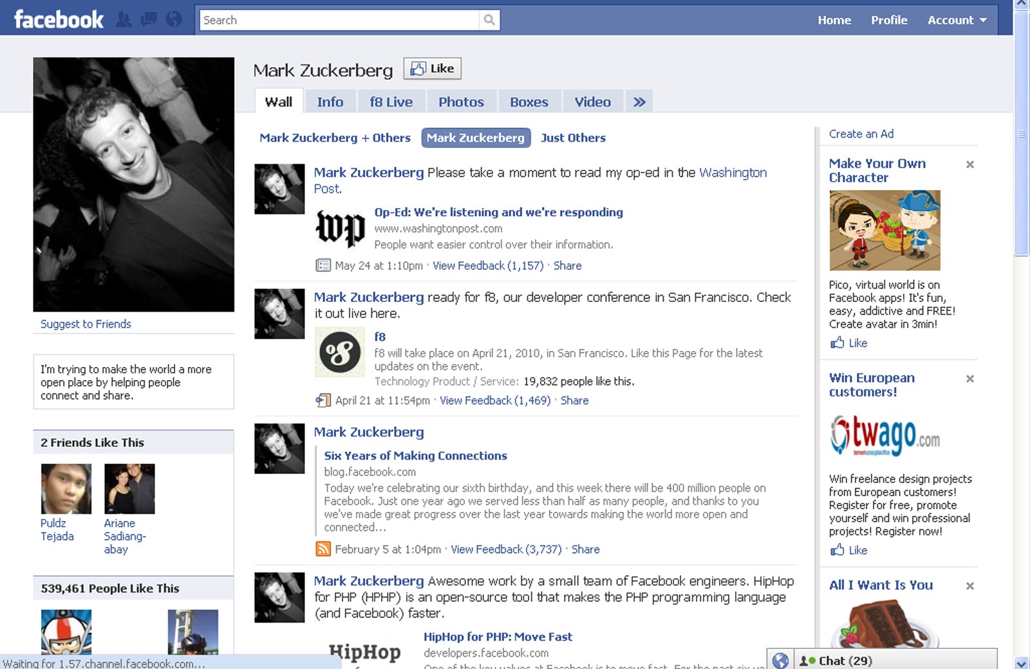The width and height of the screenshot is (1030, 669).
Task: Open the messages icon in header
Action: (149, 19)
